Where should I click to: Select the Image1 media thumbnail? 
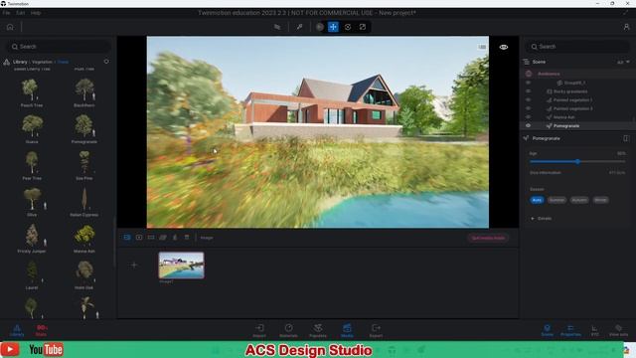[181, 266]
